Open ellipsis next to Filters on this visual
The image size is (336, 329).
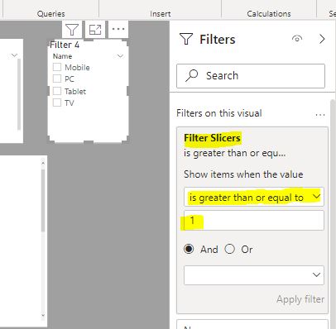pyautogui.click(x=320, y=114)
